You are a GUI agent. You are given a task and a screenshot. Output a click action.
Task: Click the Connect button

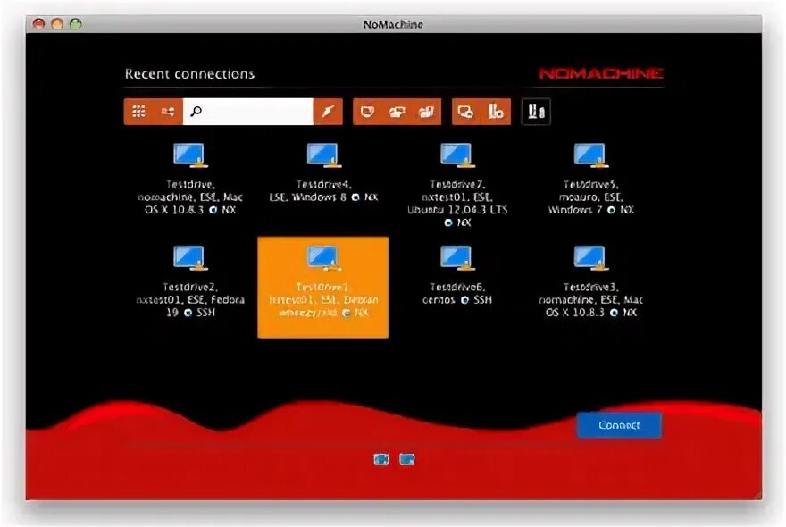pos(619,425)
